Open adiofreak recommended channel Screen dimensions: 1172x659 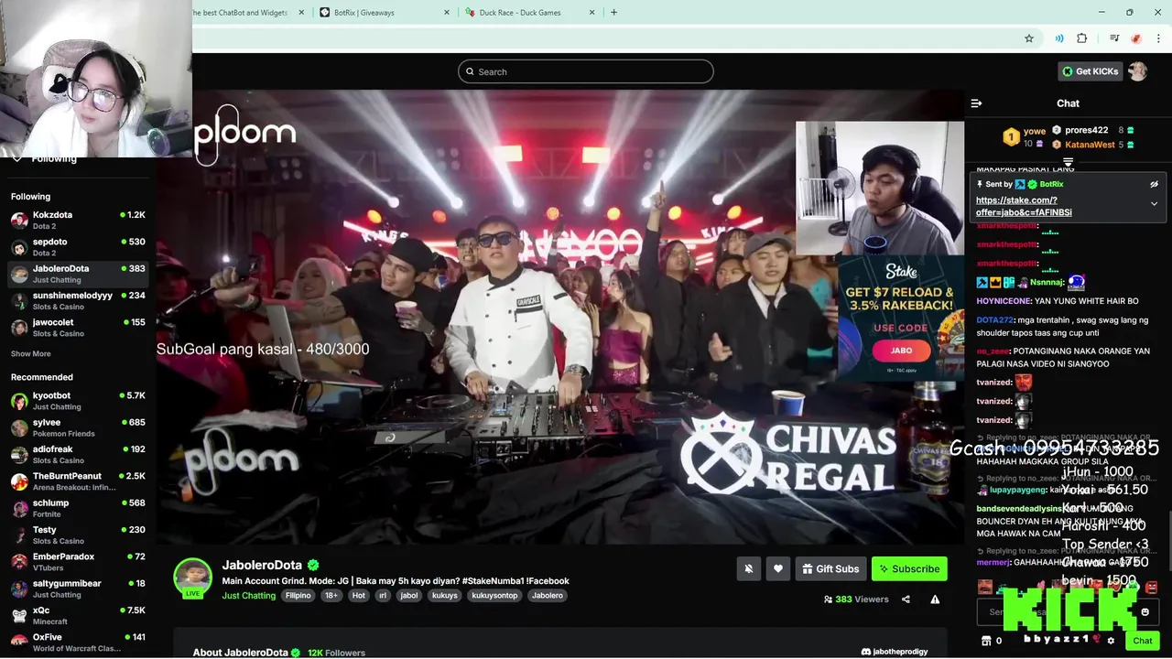tap(78, 454)
